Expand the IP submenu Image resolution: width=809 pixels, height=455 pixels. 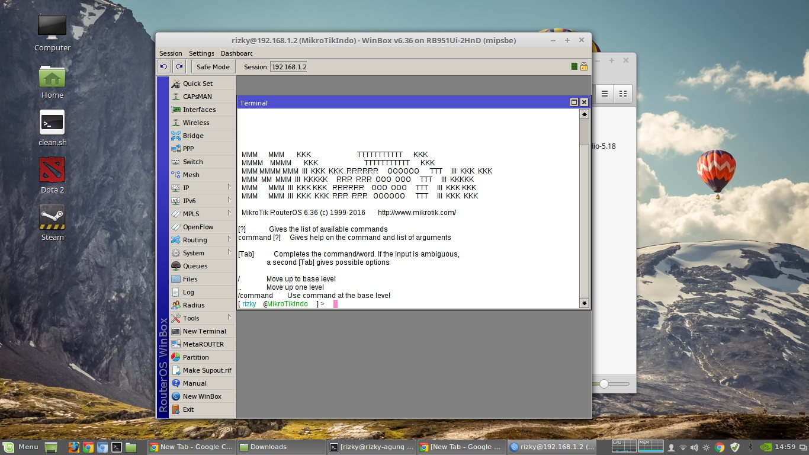click(185, 187)
